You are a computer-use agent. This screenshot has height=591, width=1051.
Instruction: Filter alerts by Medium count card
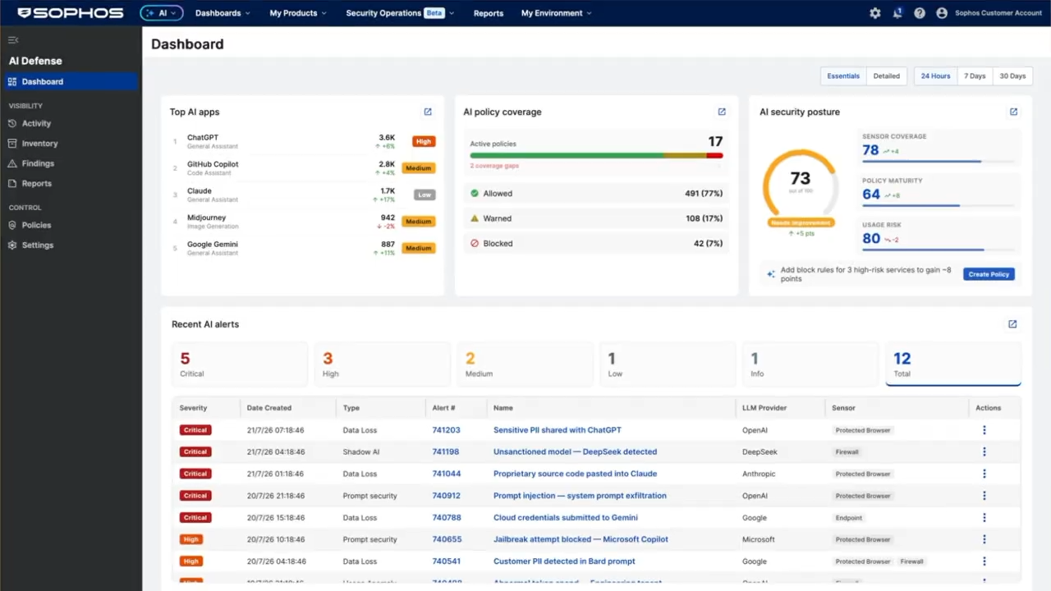pyautogui.click(x=525, y=364)
